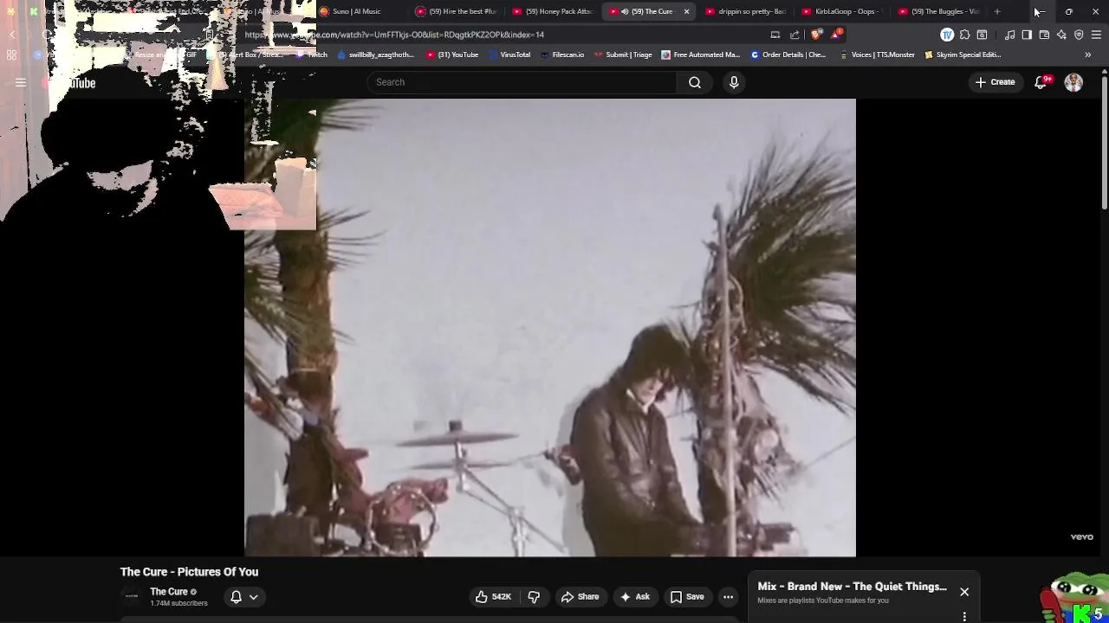Click the tab search toolbar icon

pyautogui.click(x=982, y=35)
